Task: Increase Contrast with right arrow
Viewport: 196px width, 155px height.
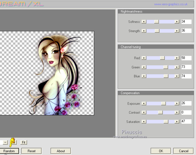Action: 177,113
